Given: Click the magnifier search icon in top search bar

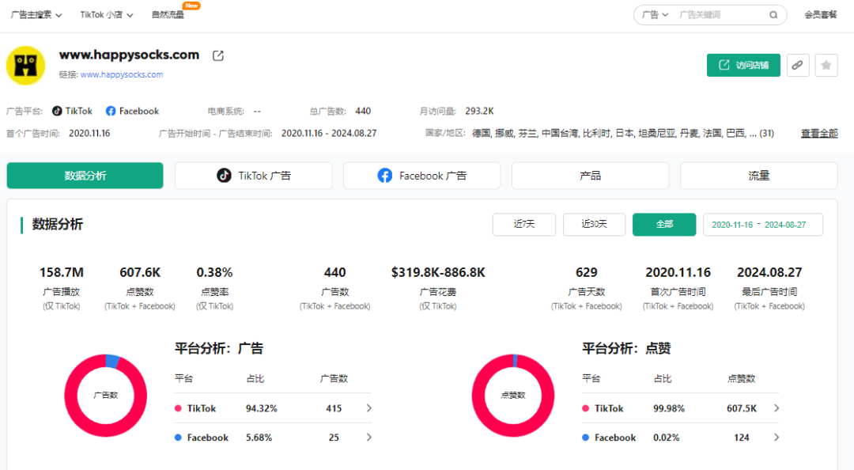Looking at the screenshot, I should [773, 14].
